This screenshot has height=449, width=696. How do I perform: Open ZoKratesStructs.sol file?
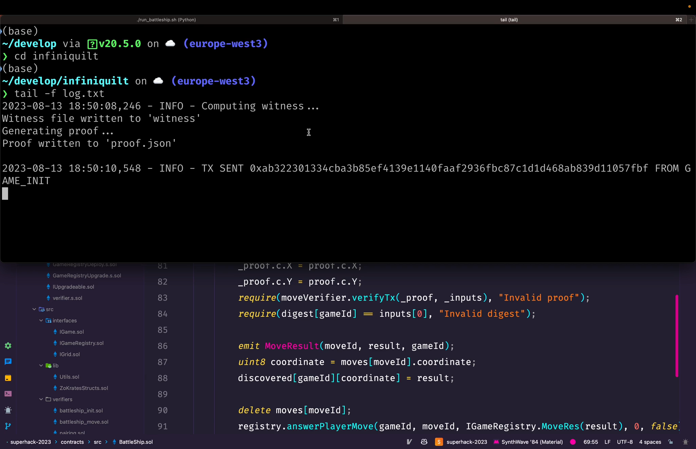tap(84, 388)
